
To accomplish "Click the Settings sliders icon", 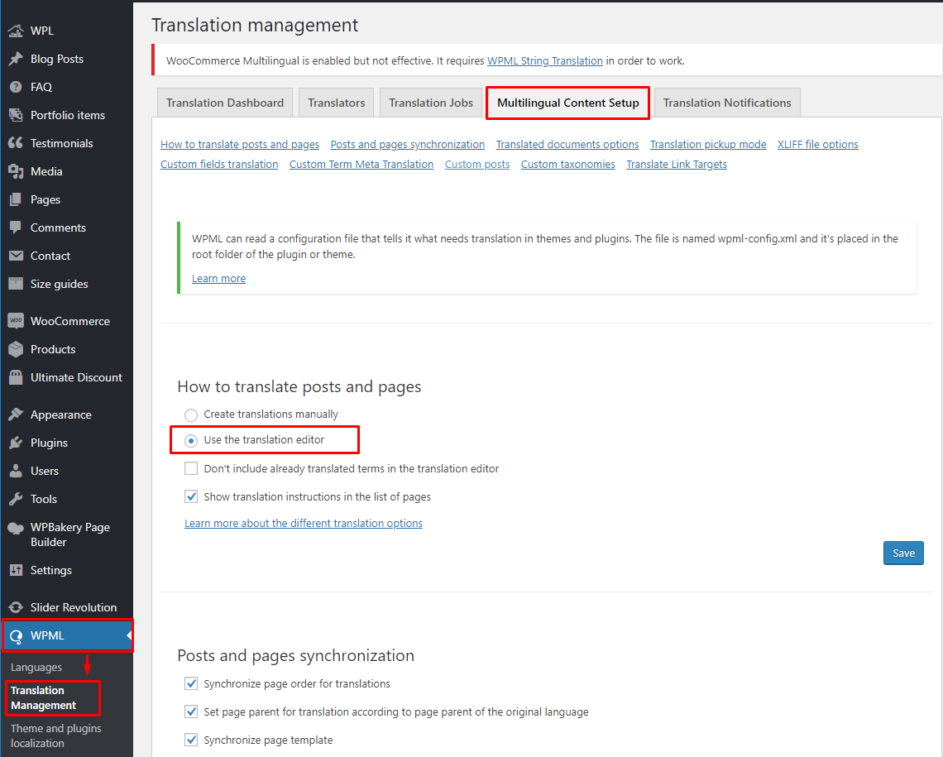I will (16, 570).
